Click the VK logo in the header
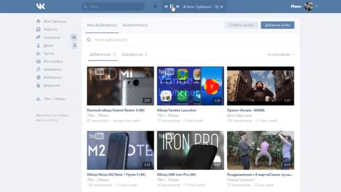 pyautogui.click(x=40, y=6)
